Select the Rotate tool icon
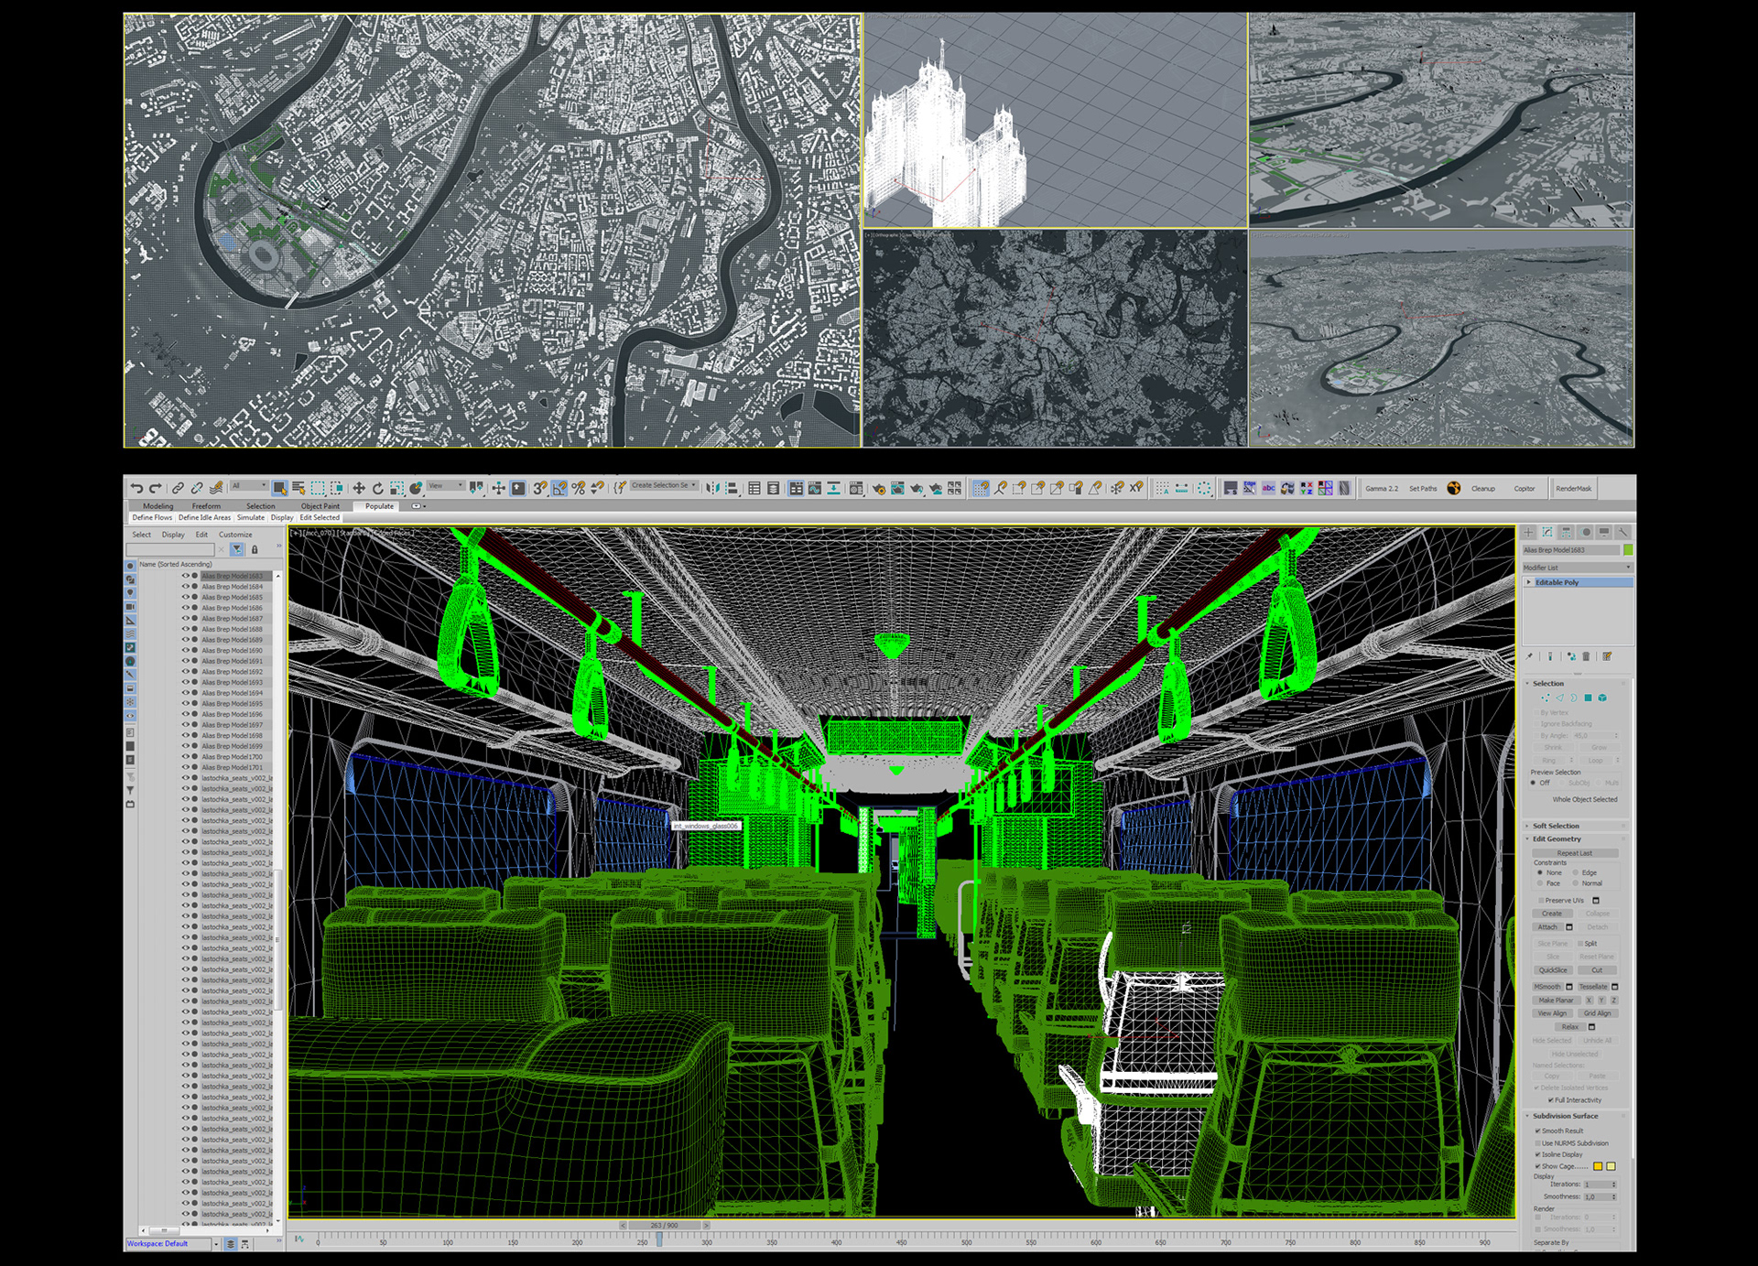1758x1266 pixels. click(377, 489)
